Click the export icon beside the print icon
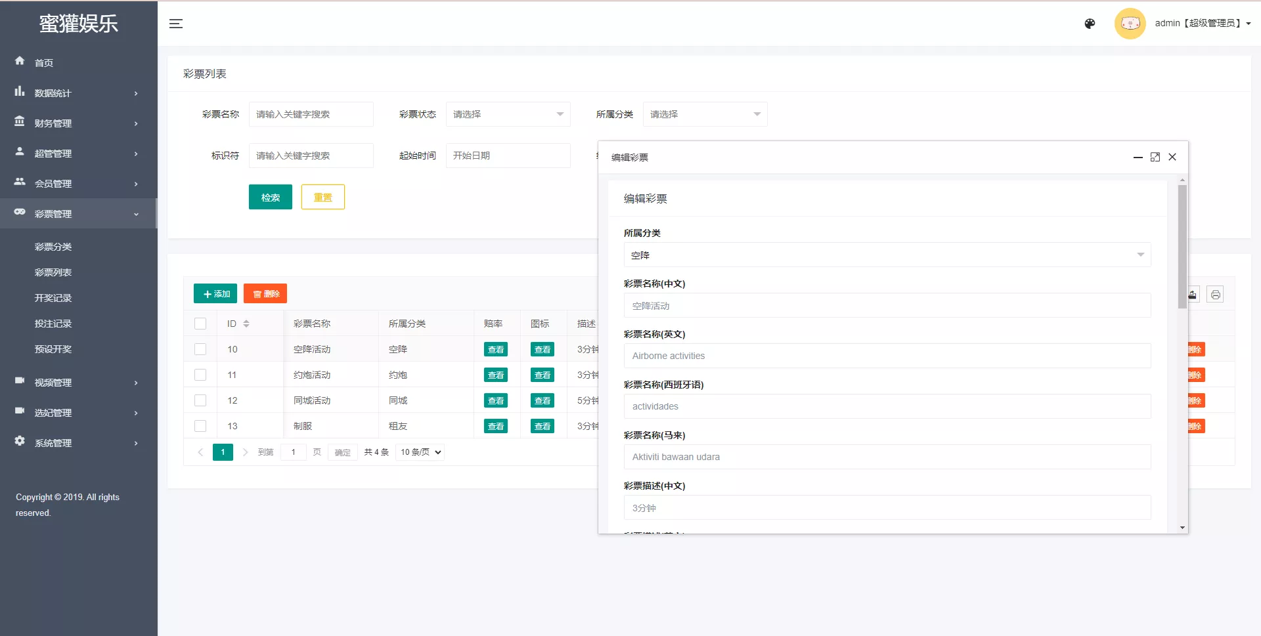Screen dimensions: 1261x636 coord(1193,295)
